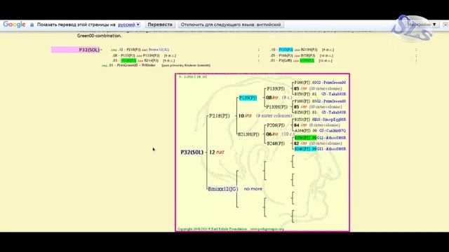449x252 pixels.
Task: Open the www.pedigreeapis.org footer link
Action: 267,229
